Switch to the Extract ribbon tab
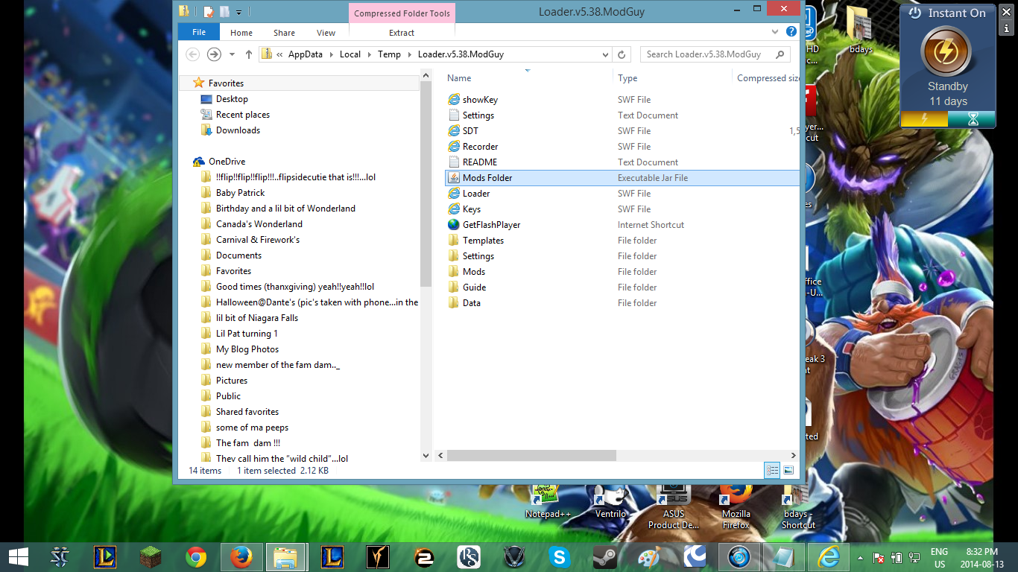 click(x=402, y=33)
